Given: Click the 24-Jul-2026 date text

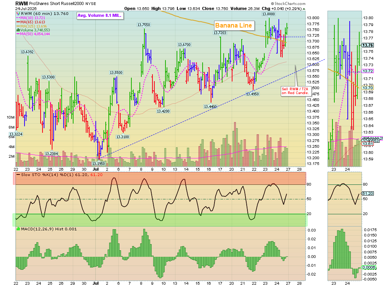Looking at the screenshot, I should click(x=26, y=8).
